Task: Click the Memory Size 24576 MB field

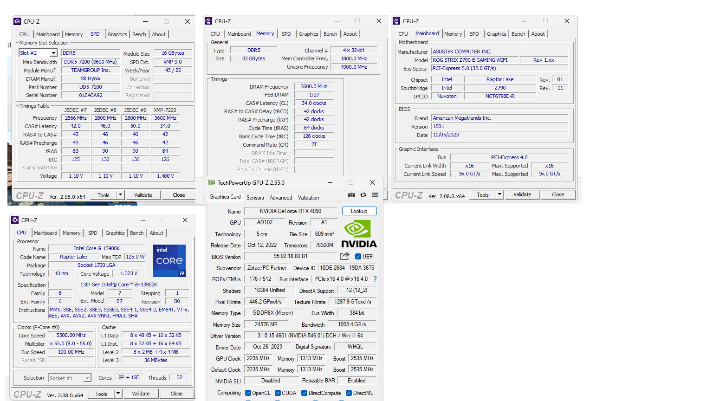Action: 266,324
